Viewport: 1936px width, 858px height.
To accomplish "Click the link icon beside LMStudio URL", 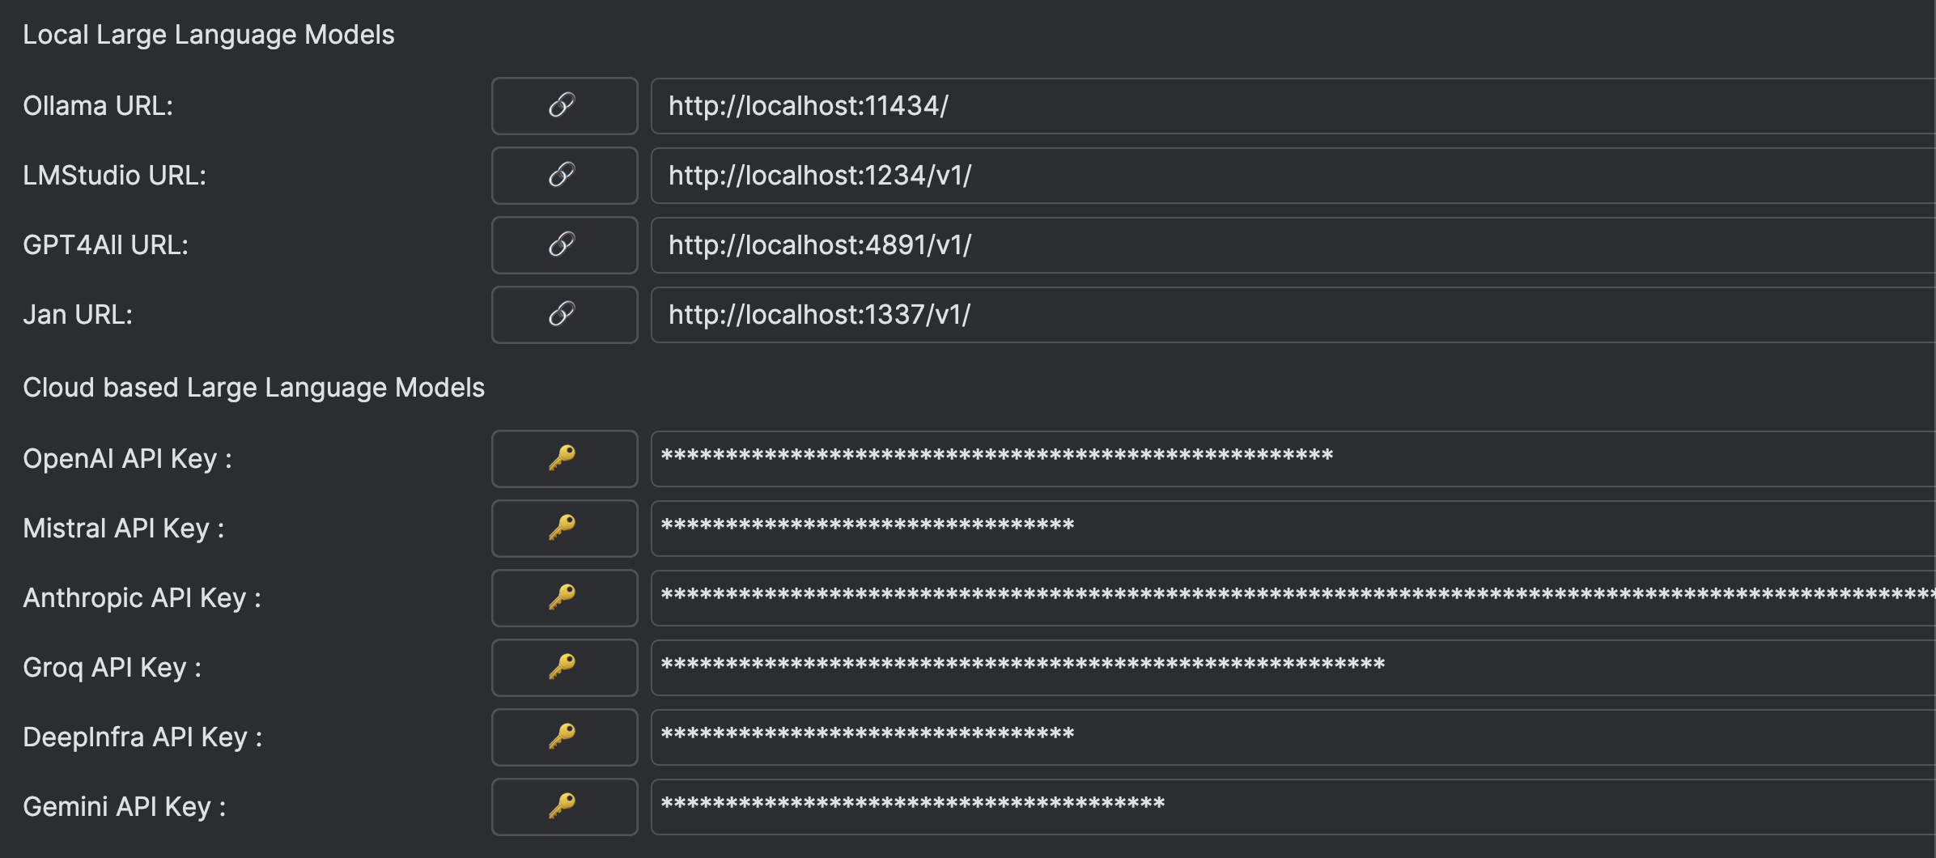I will 564,176.
